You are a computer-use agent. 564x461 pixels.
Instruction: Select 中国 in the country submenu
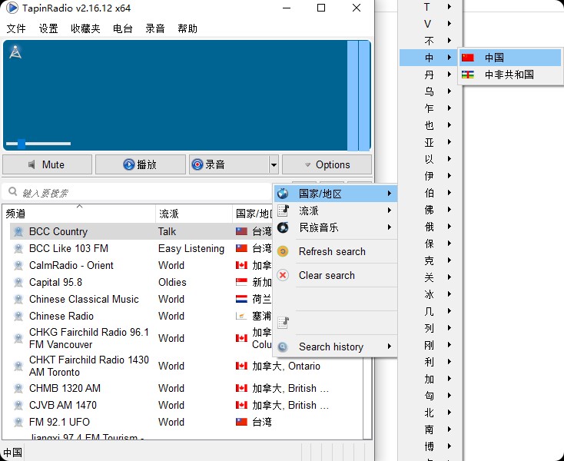(510, 58)
